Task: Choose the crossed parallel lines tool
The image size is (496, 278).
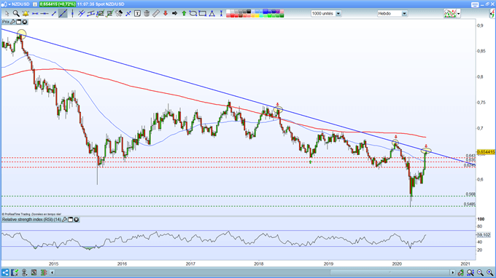Action: click(82, 14)
